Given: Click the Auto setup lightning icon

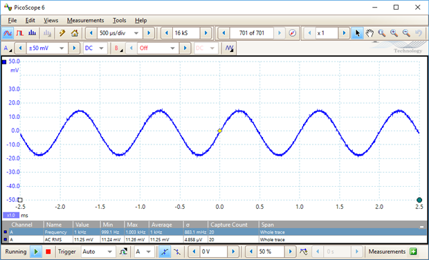Looking at the screenshot, I should 62,33.
